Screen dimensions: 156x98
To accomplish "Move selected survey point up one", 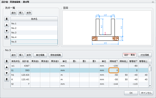I will coord(7,25).
